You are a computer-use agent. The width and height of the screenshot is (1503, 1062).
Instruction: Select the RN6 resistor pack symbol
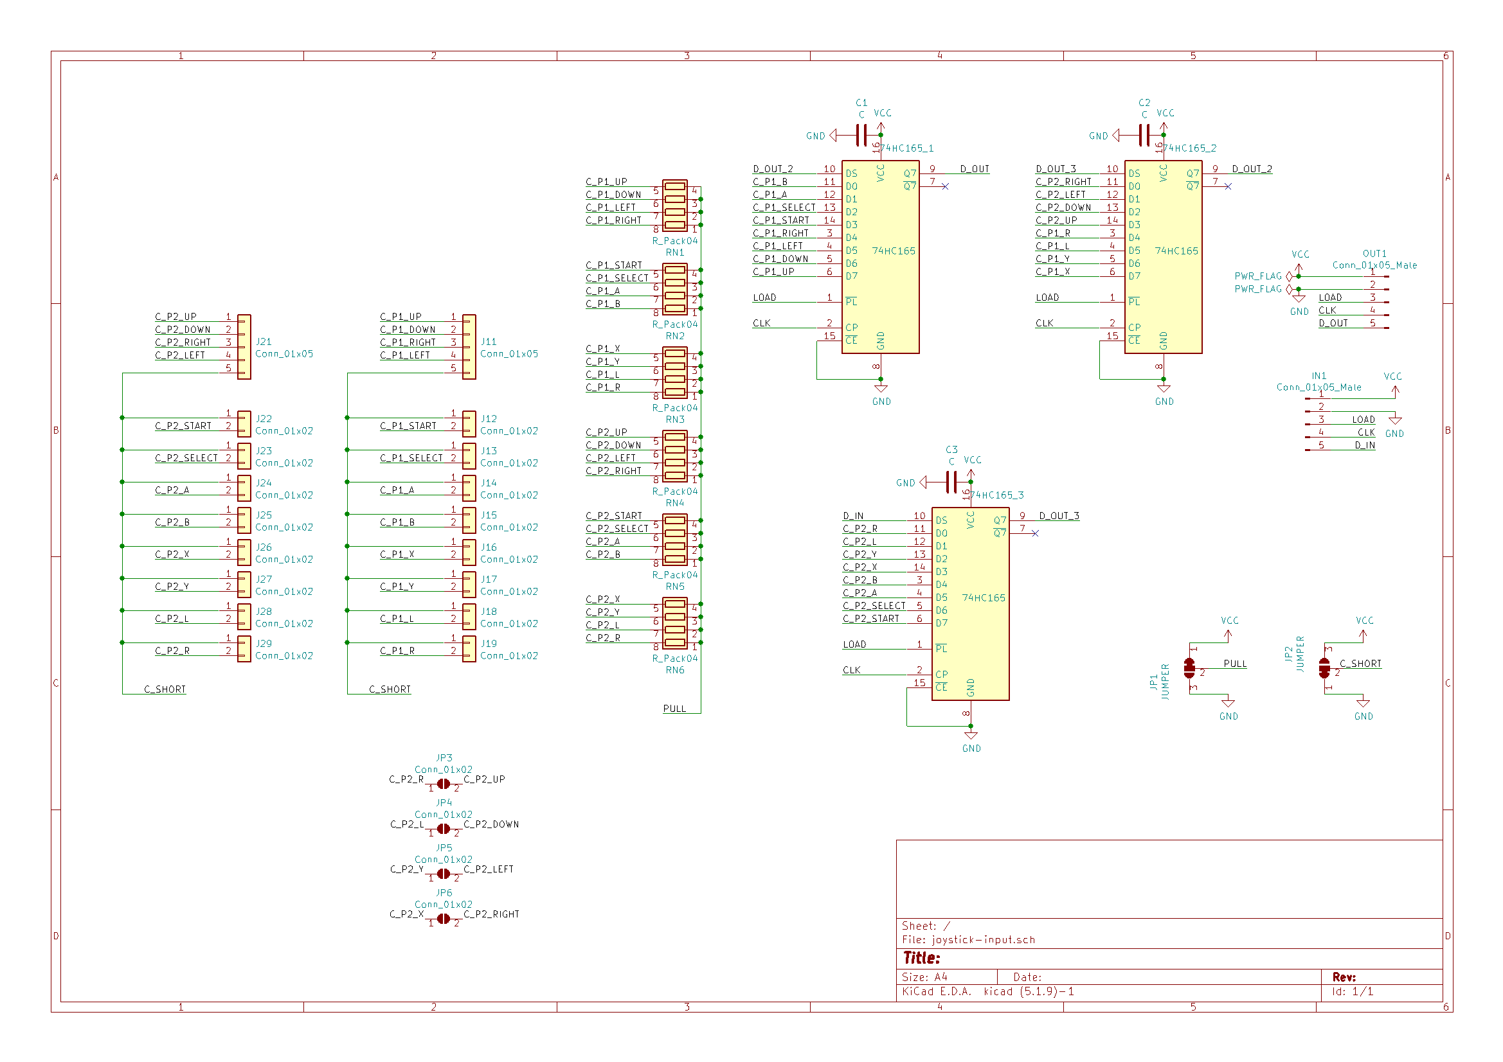[x=675, y=623]
